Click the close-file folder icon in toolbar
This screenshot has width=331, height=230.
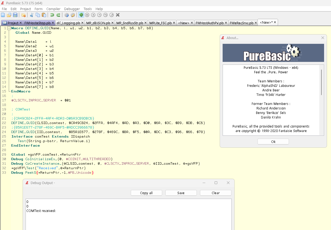coord(23,15)
